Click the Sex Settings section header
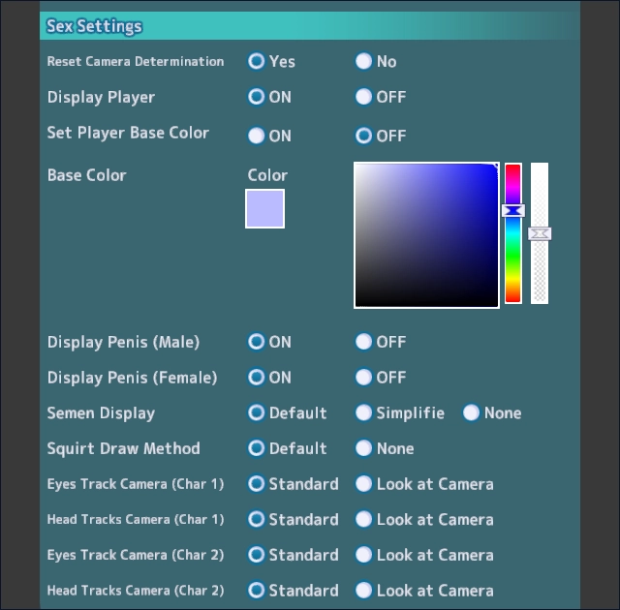The image size is (620, 610). [x=310, y=26]
